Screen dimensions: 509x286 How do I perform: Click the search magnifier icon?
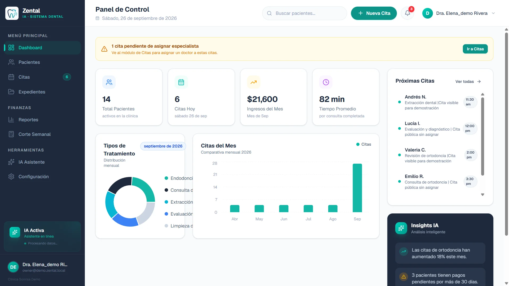(269, 13)
